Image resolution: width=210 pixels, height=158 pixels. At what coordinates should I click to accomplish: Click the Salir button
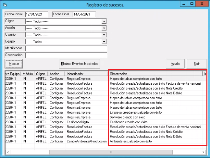tap(196, 64)
